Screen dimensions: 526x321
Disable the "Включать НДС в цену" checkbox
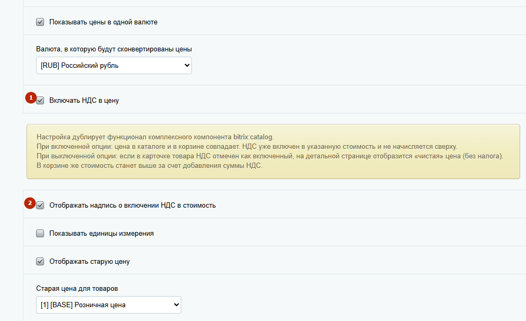(x=40, y=101)
